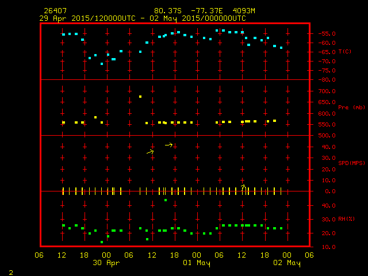Click the 30 Apr date label
Viewport: 368px width, 276px height.
[x=106, y=263]
